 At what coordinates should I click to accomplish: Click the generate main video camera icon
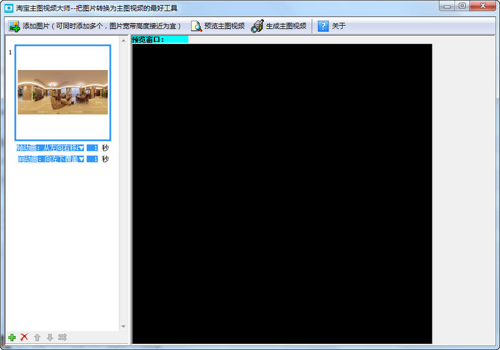coord(257,26)
